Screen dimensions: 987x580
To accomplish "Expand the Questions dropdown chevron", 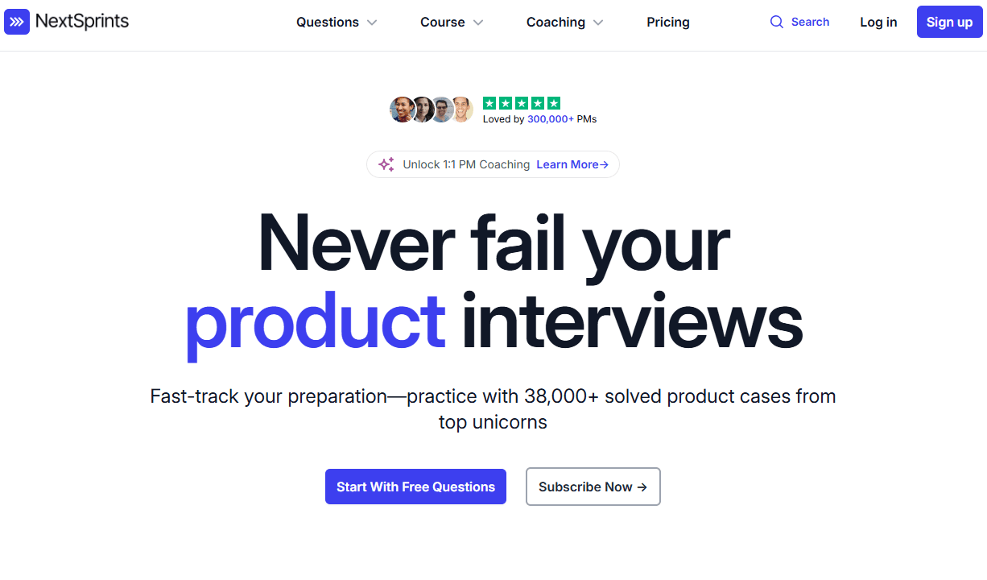I will pyautogui.click(x=372, y=23).
